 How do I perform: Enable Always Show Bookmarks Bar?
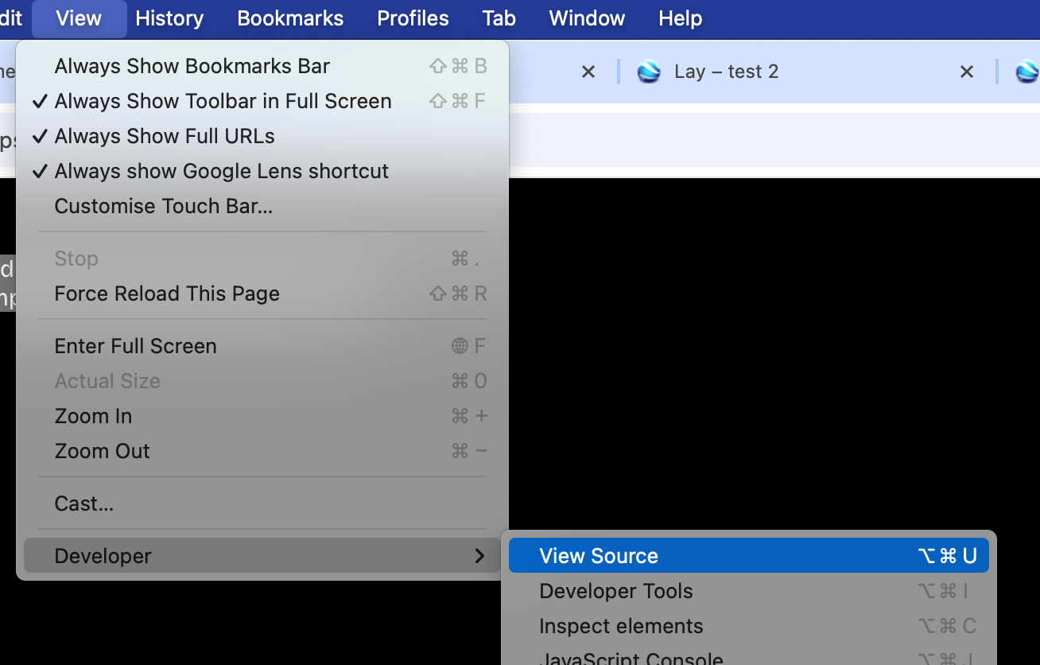[192, 66]
